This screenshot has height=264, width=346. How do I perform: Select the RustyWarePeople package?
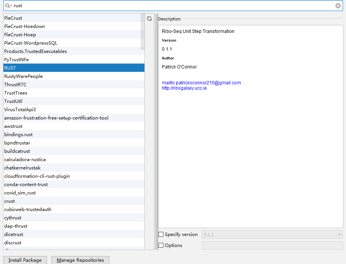pos(74,76)
